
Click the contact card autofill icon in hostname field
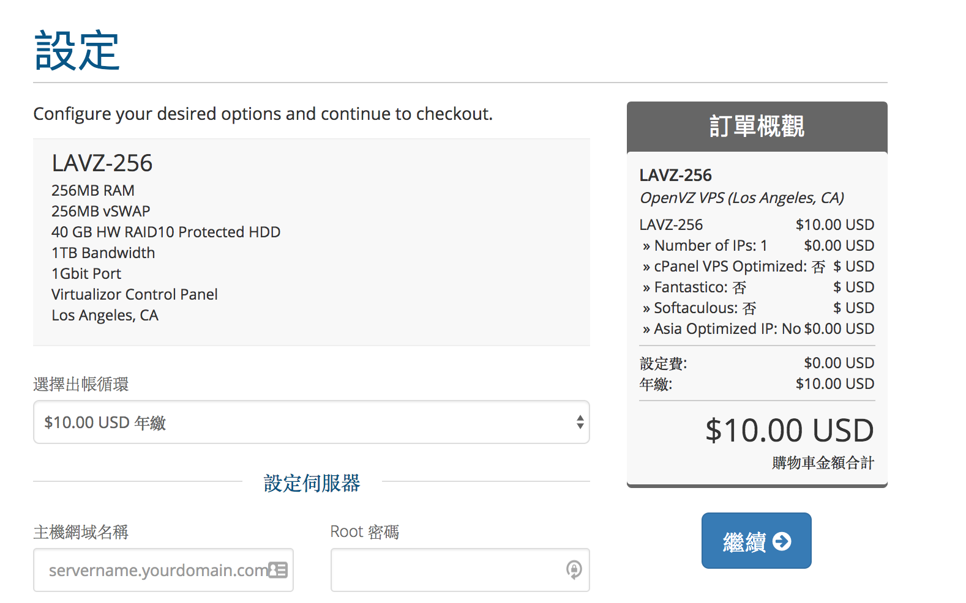tap(278, 570)
